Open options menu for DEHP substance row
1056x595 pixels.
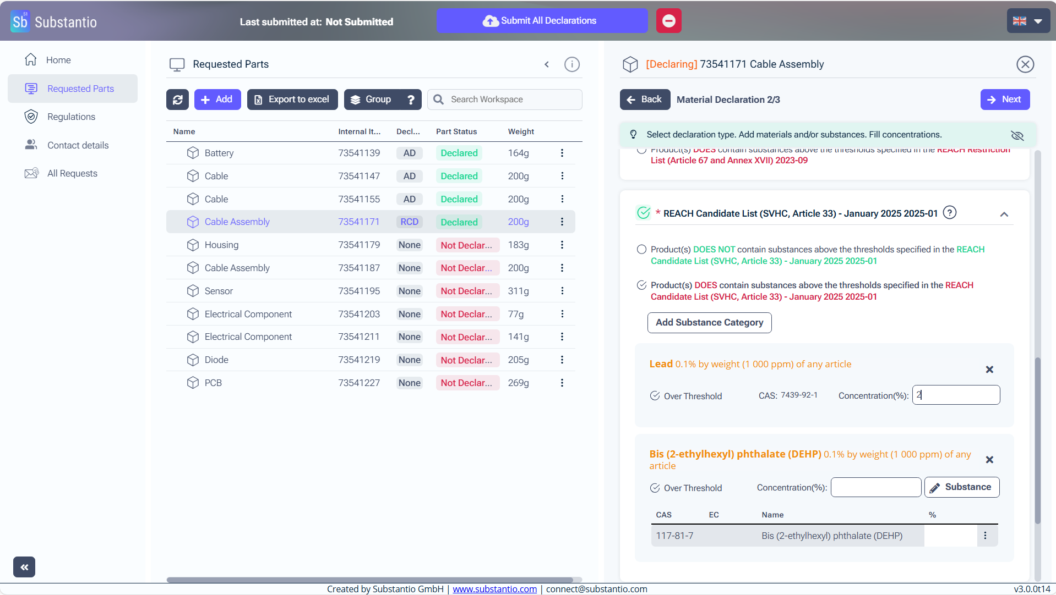[985, 536]
